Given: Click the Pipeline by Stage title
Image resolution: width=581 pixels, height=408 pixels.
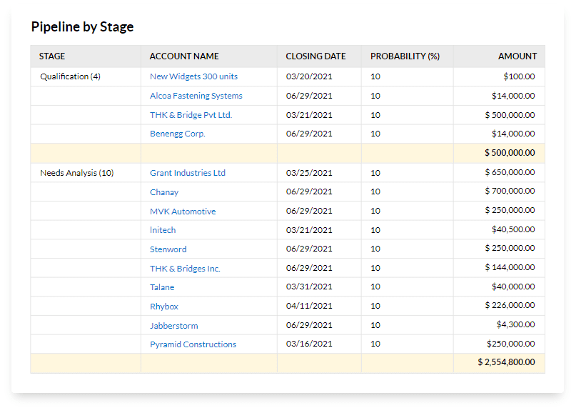Looking at the screenshot, I should pos(82,26).
